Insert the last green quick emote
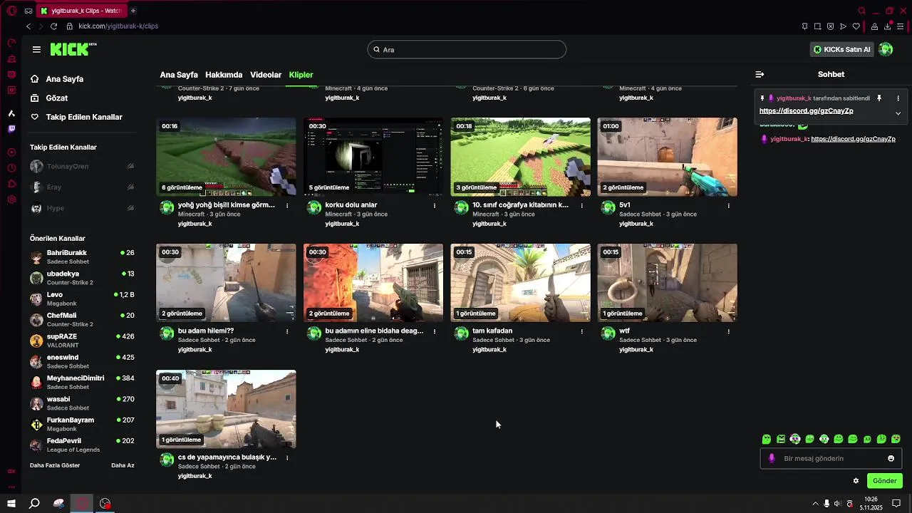Screen dimensions: 912x513 pos(896,439)
